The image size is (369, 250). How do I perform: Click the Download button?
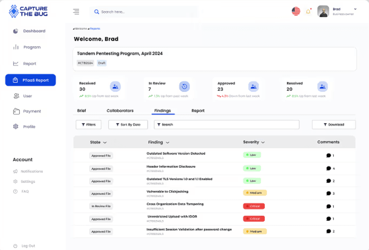334,125
